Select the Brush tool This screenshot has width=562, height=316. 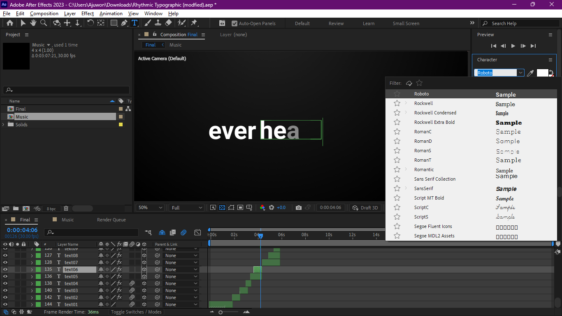148,23
